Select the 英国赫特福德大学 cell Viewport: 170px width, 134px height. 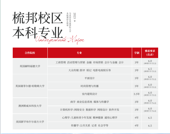pos(30,66)
